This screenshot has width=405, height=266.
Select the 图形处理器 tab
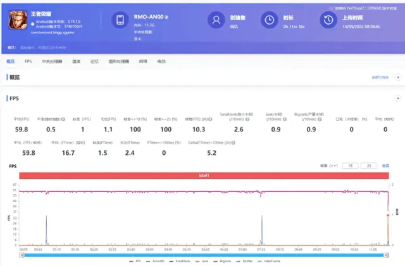point(119,61)
